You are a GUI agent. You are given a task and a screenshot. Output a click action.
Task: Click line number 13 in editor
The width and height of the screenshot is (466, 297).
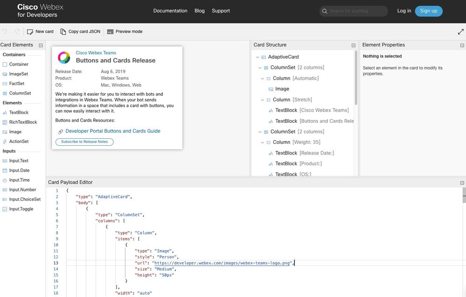[x=56, y=263]
